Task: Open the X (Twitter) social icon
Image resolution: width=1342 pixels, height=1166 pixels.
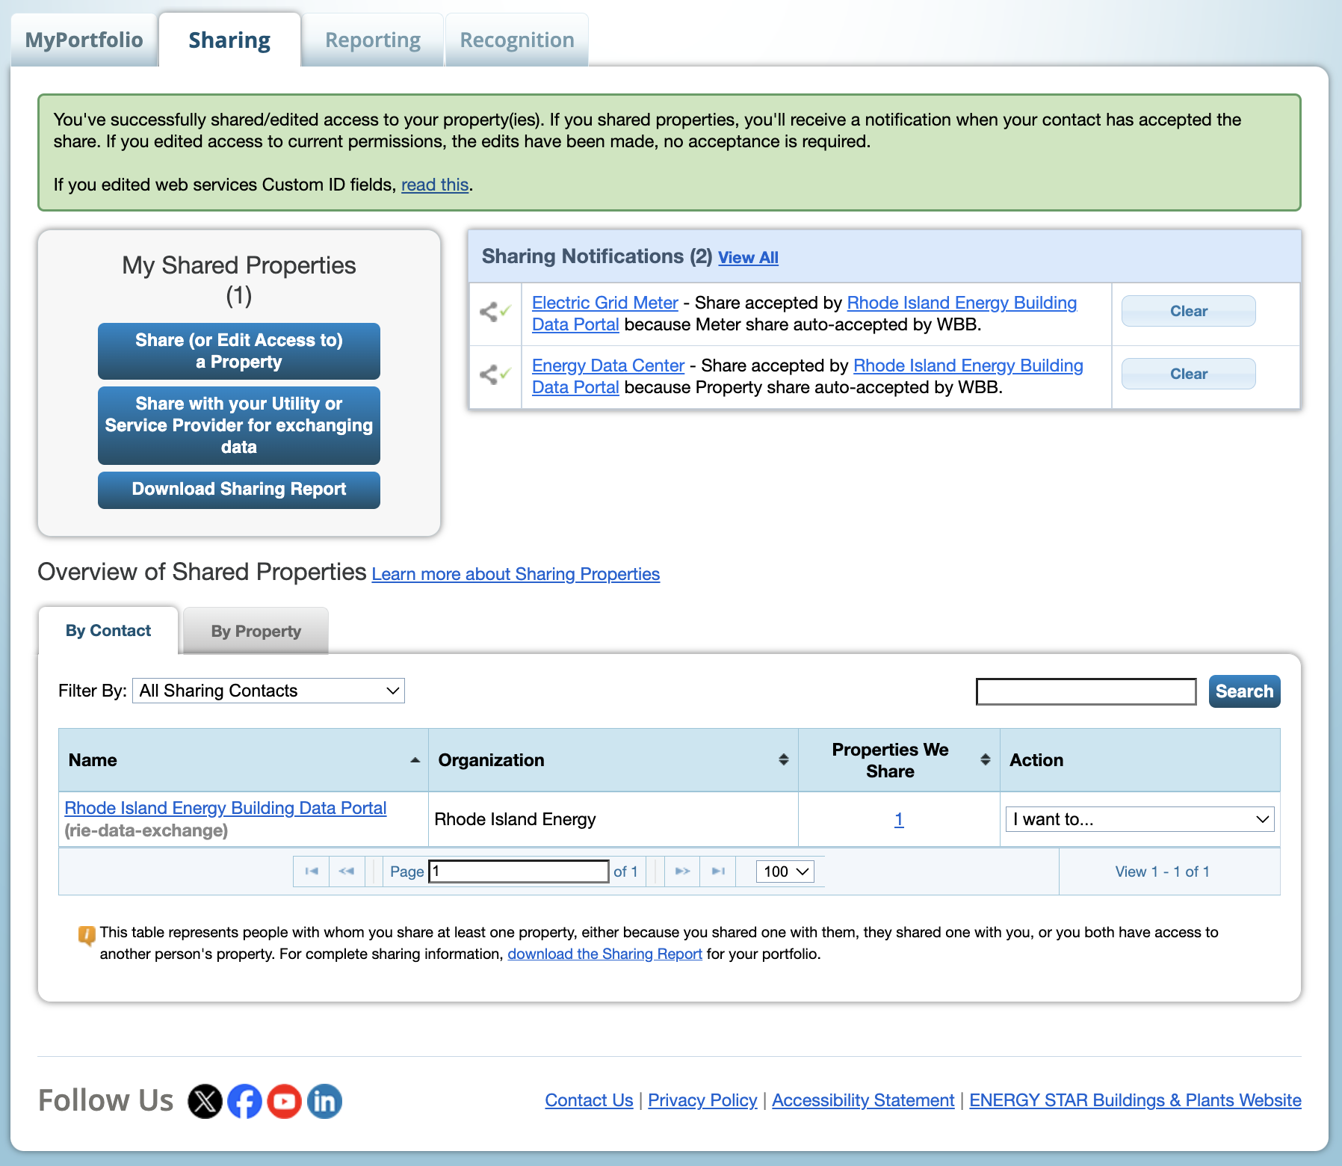Action: tap(205, 1101)
